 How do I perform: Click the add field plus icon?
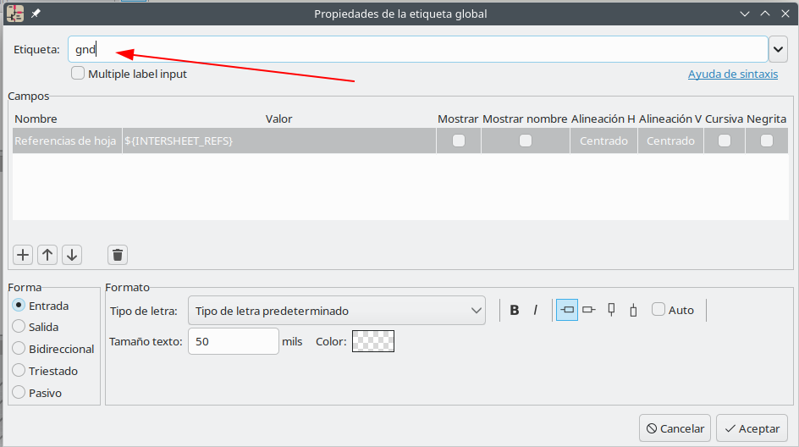pos(23,255)
